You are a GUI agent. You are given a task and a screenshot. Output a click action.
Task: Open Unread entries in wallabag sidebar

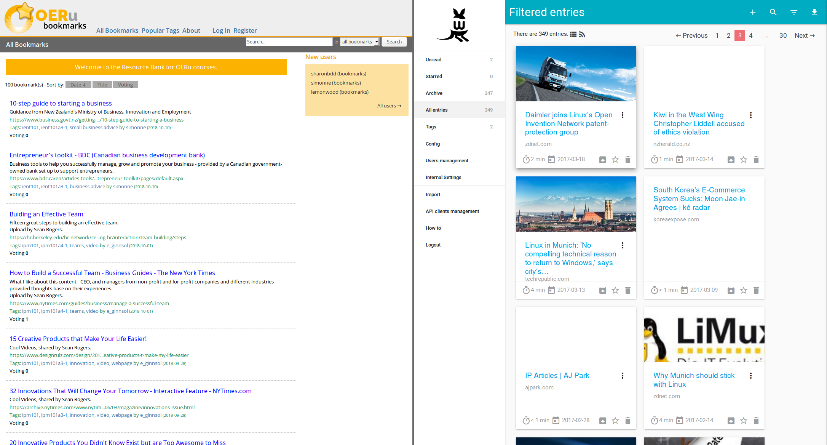pos(459,60)
